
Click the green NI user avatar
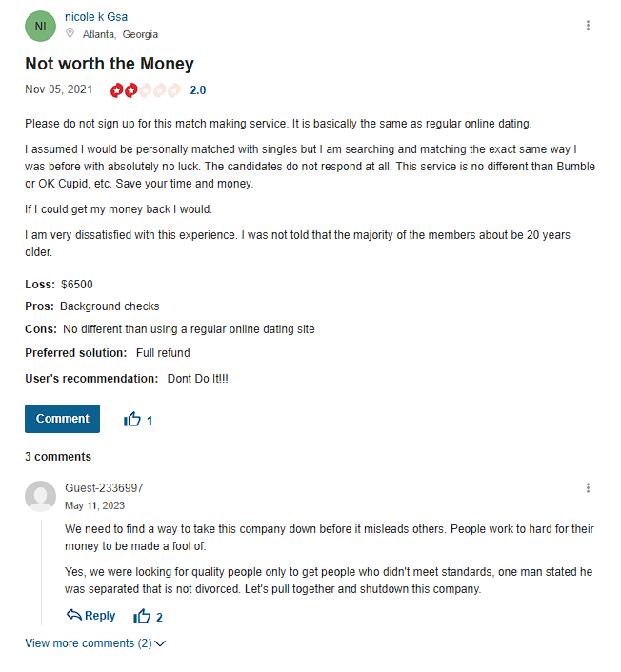click(40, 26)
